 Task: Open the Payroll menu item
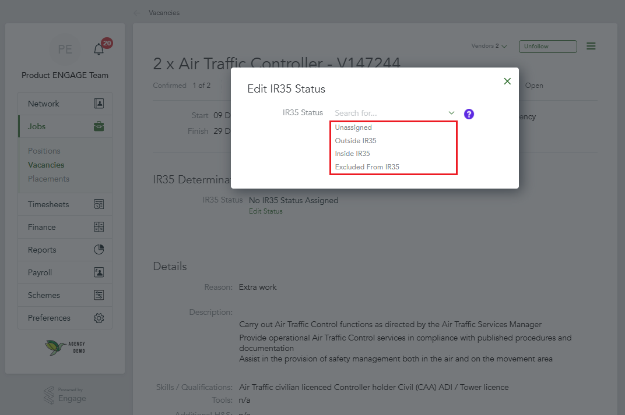65,272
